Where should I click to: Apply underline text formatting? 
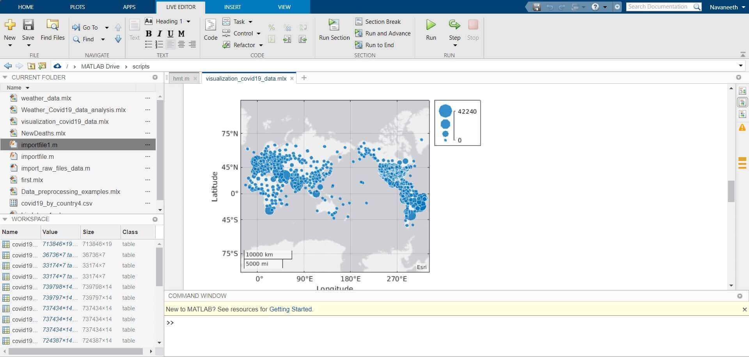170,34
